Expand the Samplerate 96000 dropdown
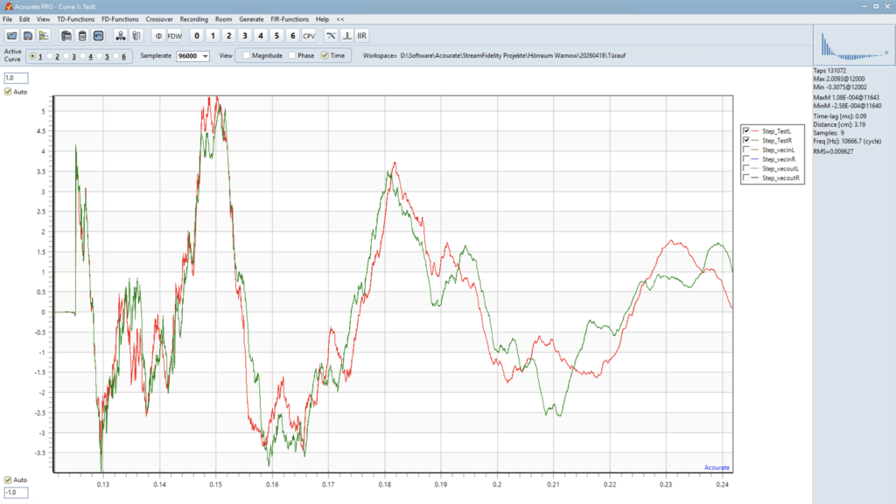 point(205,55)
